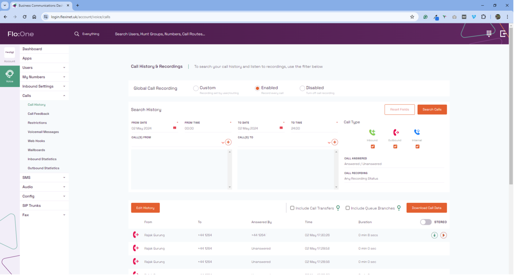Click the Account sidebar icon
This screenshot has width=514, height=275.
pyautogui.click(x=10, y=53)
